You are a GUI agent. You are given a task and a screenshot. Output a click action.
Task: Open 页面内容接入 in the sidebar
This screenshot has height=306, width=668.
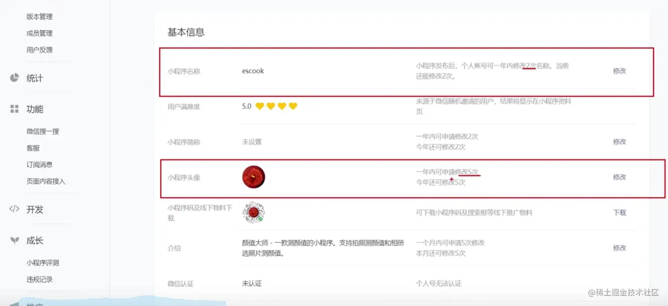tap(46, 181)
